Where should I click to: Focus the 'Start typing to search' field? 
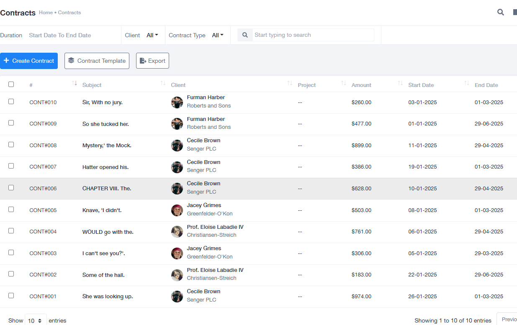(x=313, y=35)
